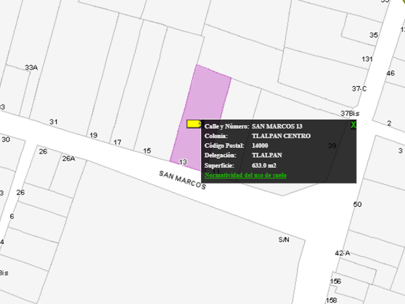Click lot number 31 on the map

[x=54, y=122]
